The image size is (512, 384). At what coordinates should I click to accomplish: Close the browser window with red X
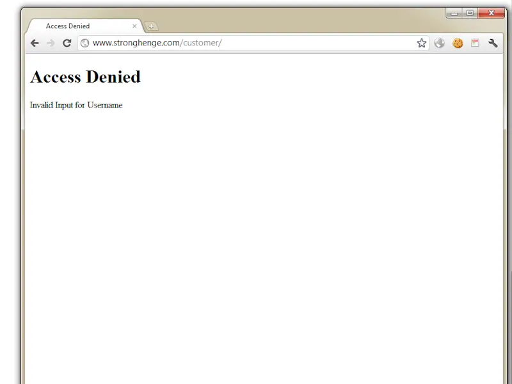pyautogui.click(x=491, y=13)
